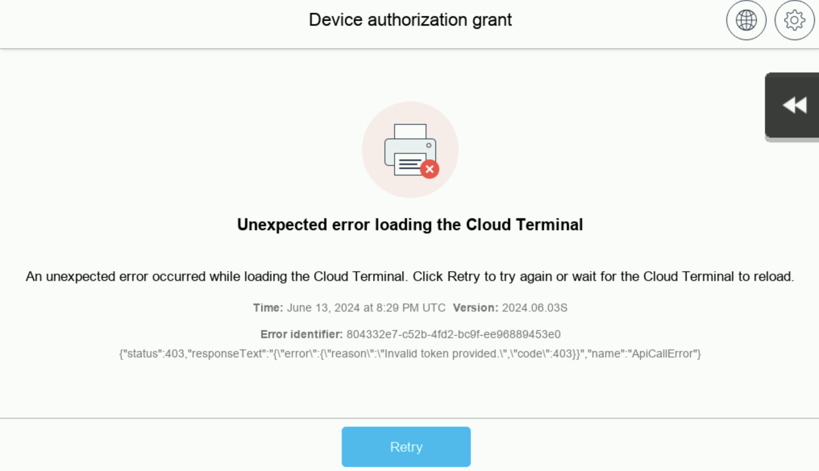Viewport: 819px width, 471px height.
Task: Click the bold Time label
Action: (x=268, y=308)
